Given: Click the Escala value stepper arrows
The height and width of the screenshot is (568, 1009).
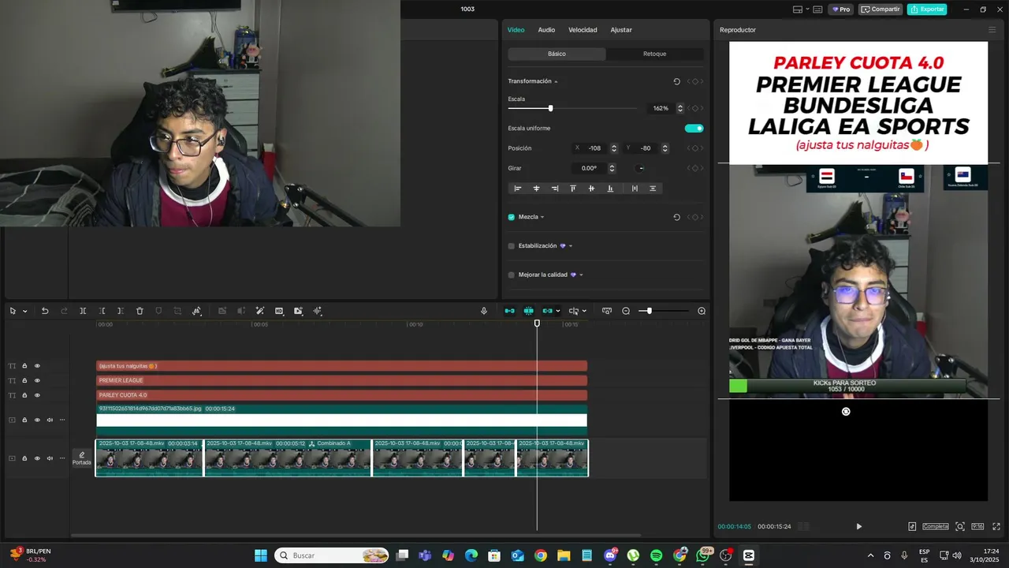Looking at the screenshot, I should pos(680,108).
